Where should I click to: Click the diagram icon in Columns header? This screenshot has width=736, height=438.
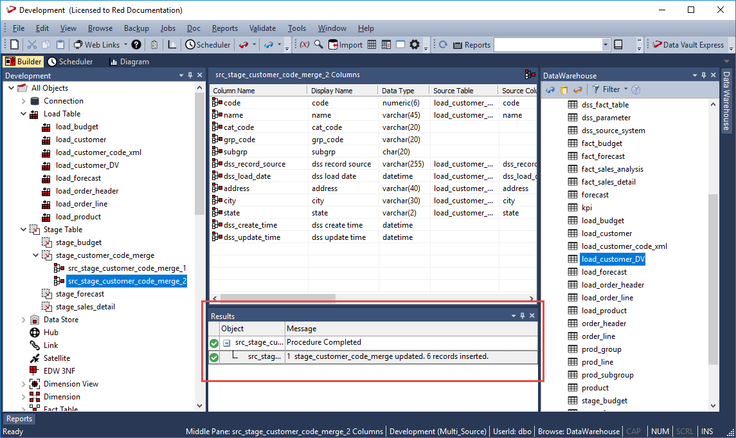pos(530,75)
